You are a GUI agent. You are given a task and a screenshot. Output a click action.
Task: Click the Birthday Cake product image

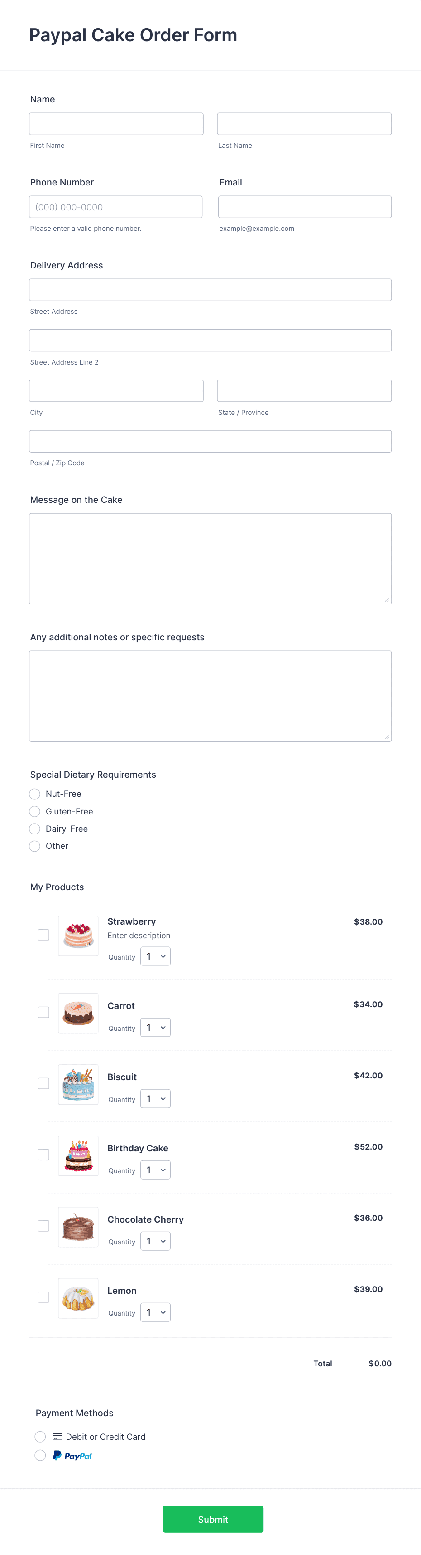pyautogui.click(x=78, y=1155)
